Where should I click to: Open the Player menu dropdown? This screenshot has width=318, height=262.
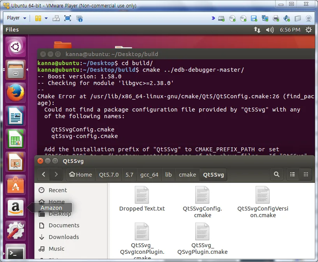[x=16, y=18]
